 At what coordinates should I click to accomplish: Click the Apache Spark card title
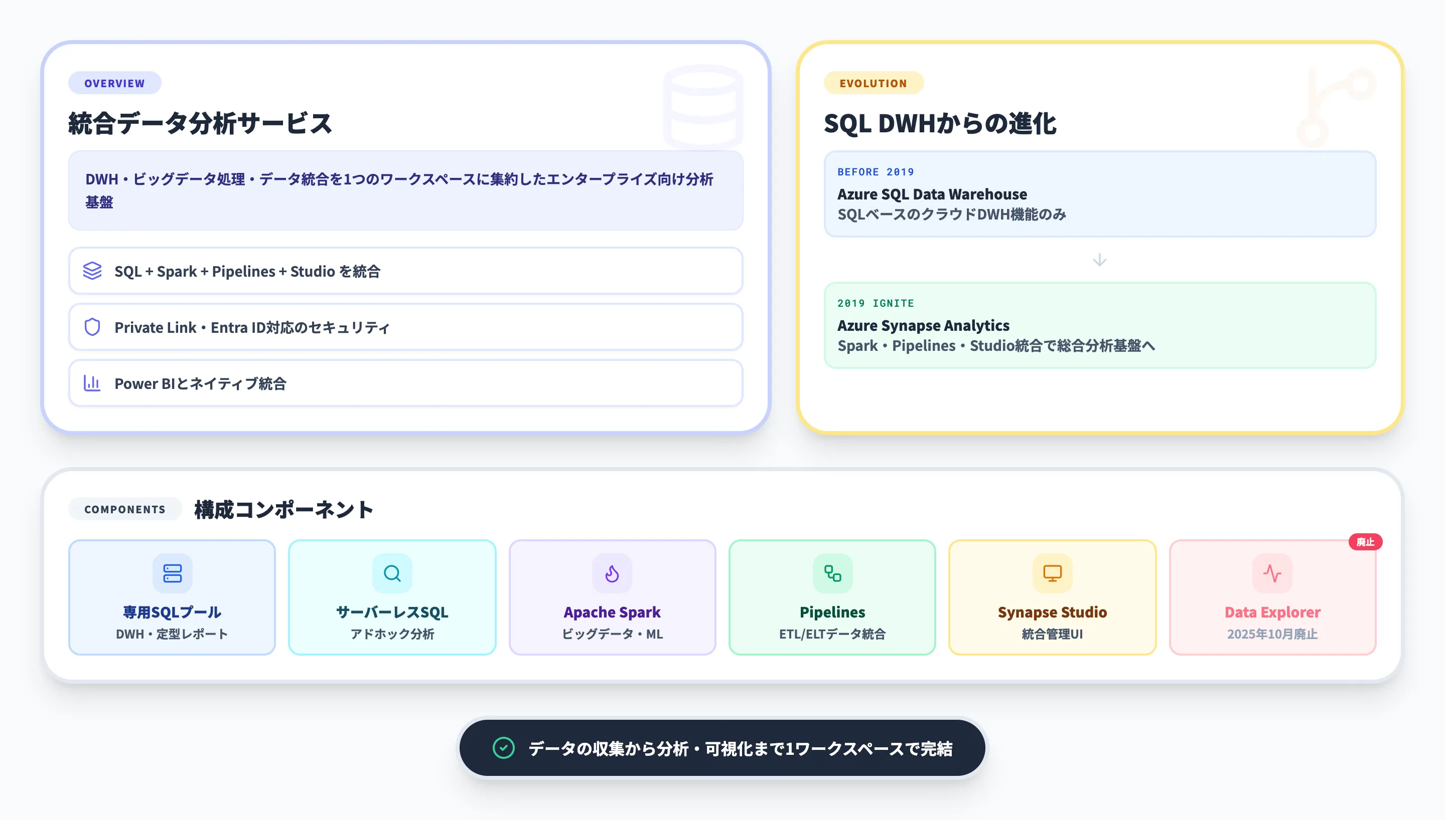click(x=612, y=612)
